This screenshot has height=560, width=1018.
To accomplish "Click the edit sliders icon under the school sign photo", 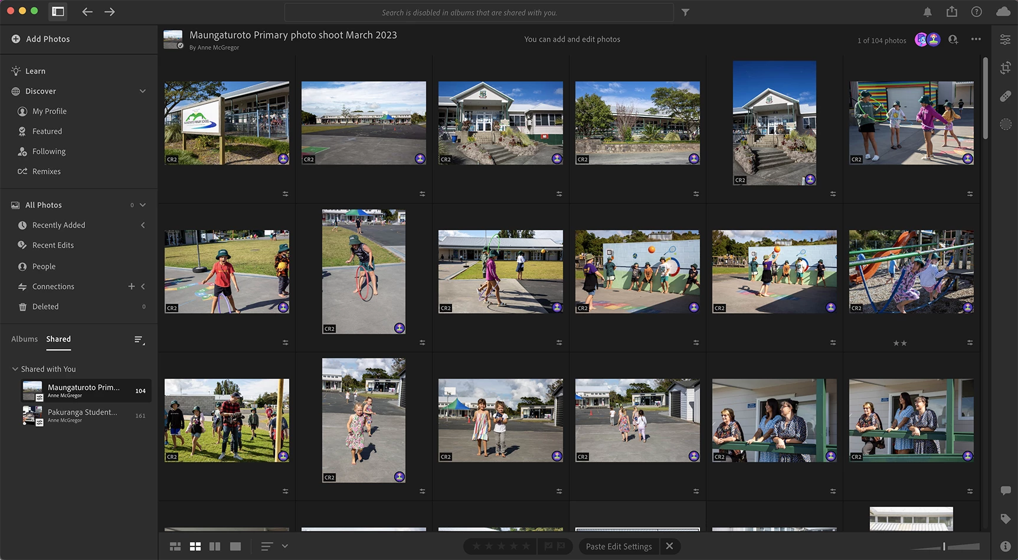I will coord(285,194).
